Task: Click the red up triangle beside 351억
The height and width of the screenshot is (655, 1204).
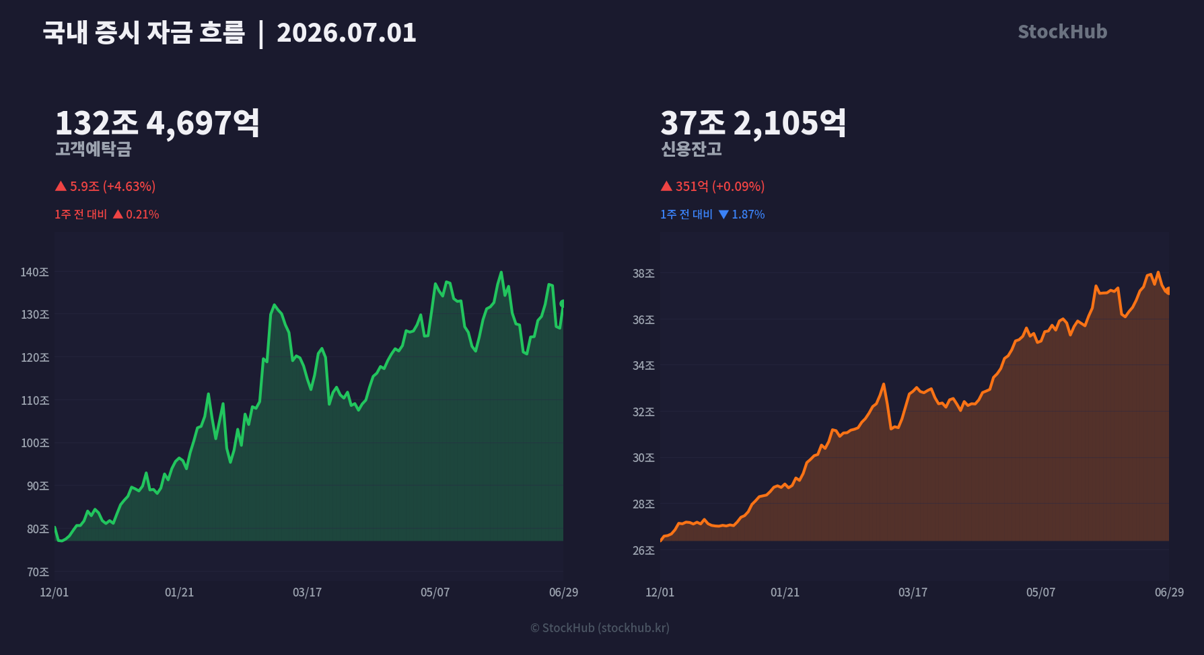Action: 666,186
